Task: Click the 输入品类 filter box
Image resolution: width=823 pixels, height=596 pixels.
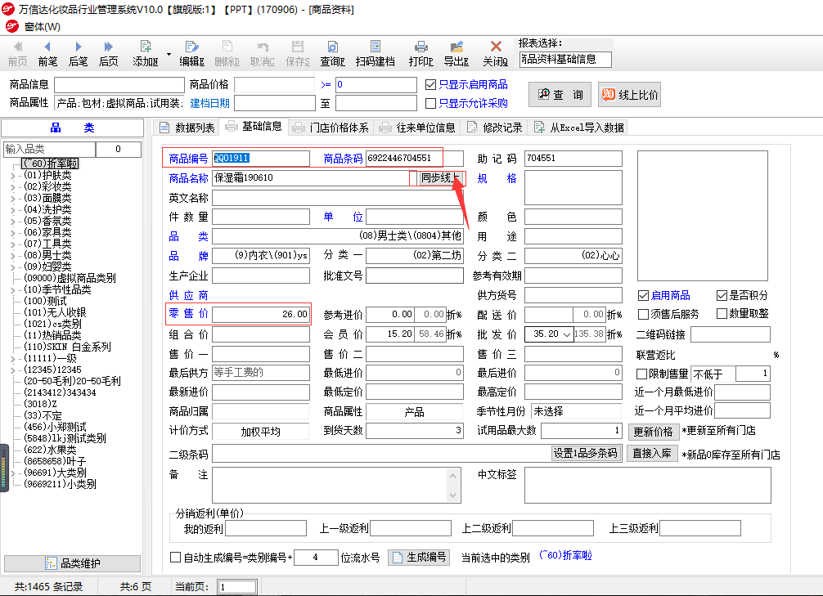Action: (x=49, y=150)
